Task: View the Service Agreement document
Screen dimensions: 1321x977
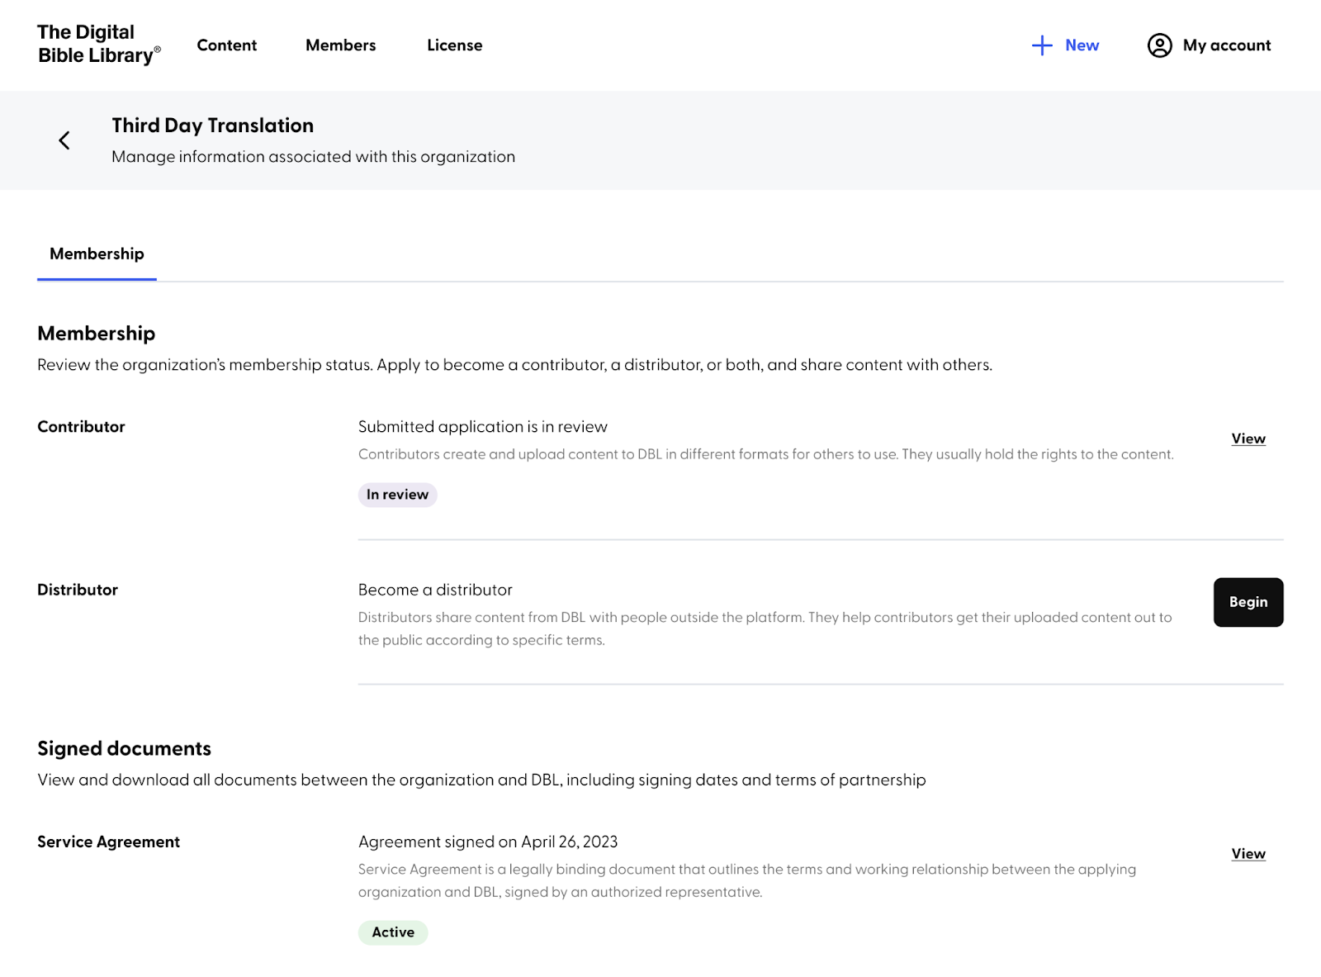Action: (1248, 854)
